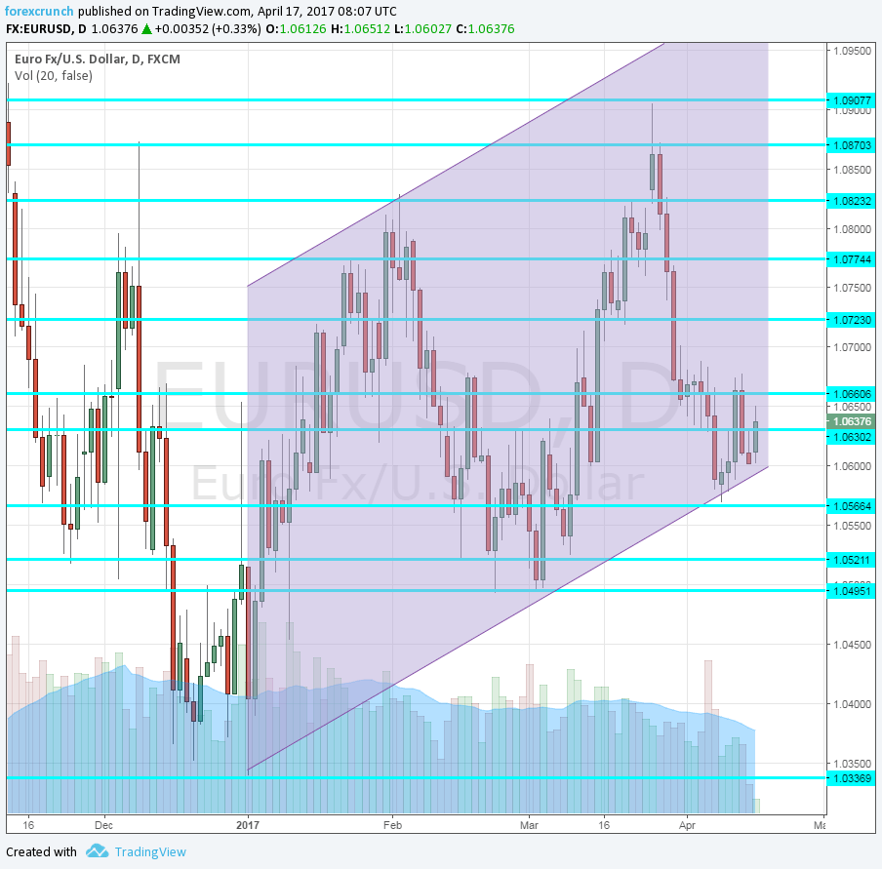The height and width of the screenshot is (869, 882).
Task: Select the 1.07744 horizontal line label
Action: point(851,259)
